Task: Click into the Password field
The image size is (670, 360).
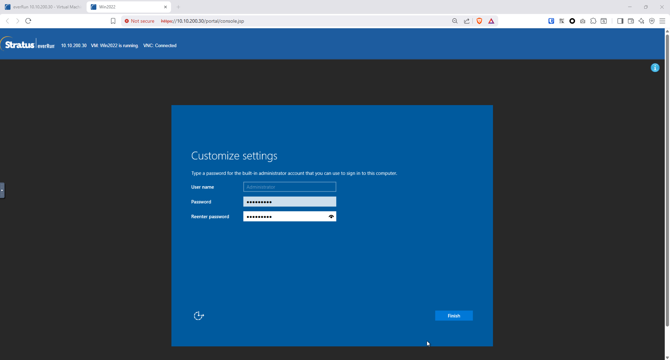Action: coord(289,202)
